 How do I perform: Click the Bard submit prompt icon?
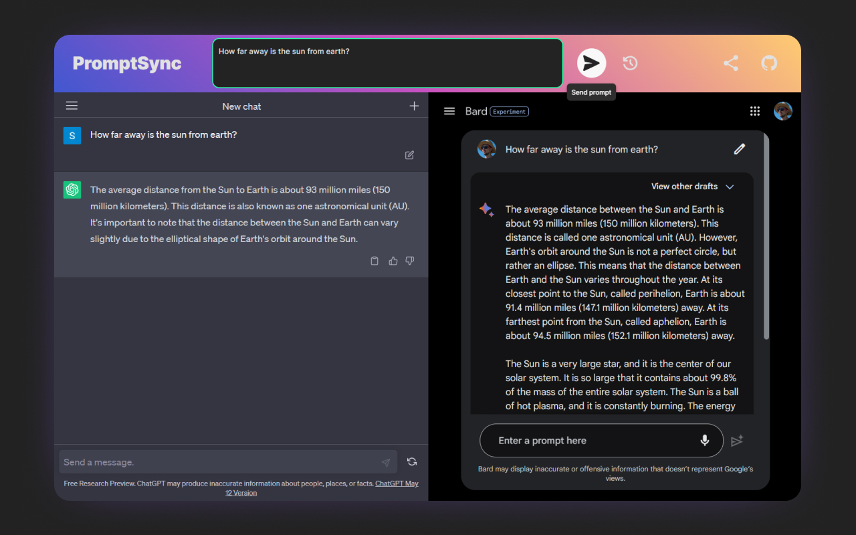click(x=737, y=441)
